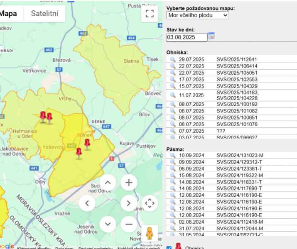Pan the map right

(129, 203)
